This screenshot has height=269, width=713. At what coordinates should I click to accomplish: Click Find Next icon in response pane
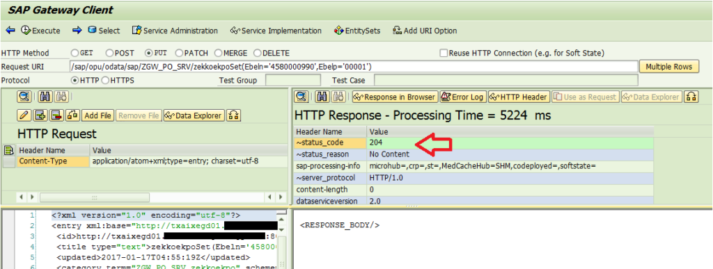pos(338,97)
